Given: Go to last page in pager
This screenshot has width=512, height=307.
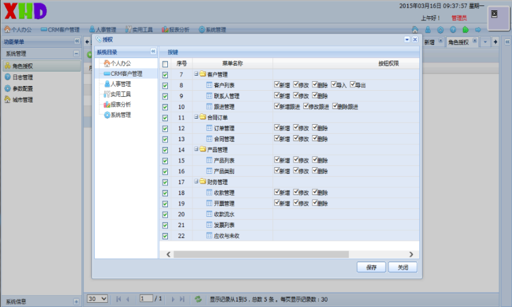Looking at the screenshot, I should click(x=182, y=299).
